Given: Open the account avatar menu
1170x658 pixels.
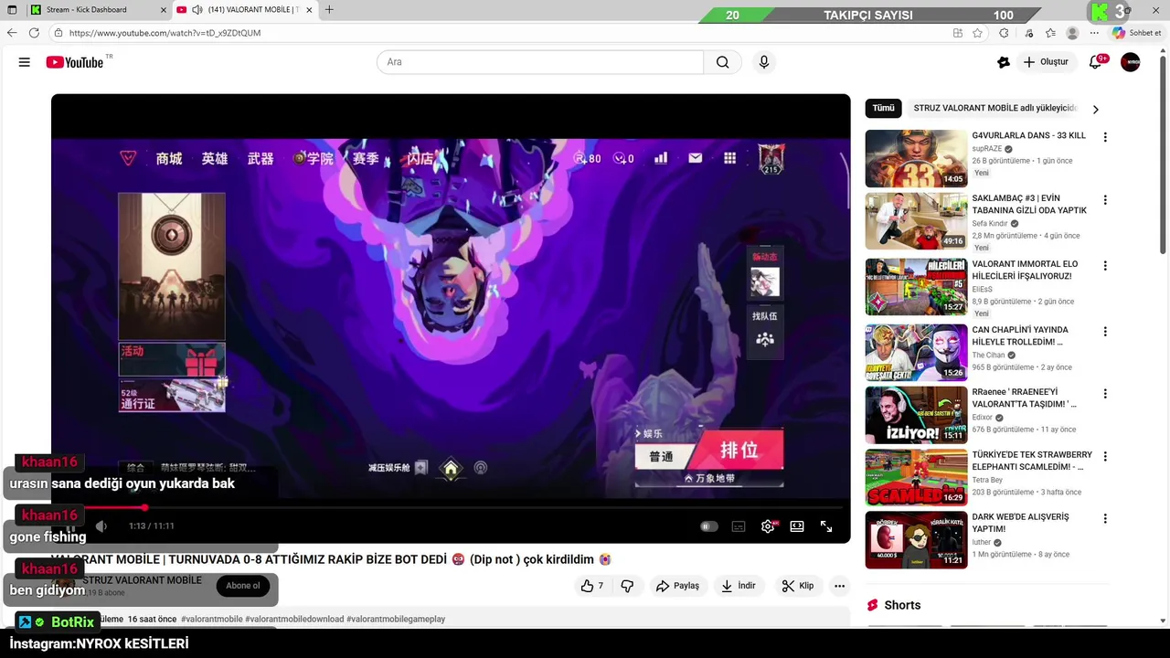Looking at the screenshot, I should (x=1131, y=62).
